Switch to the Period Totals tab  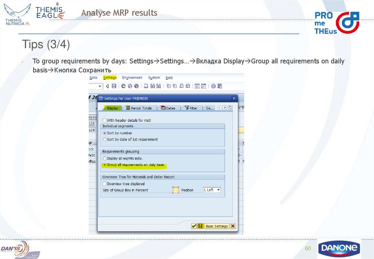click(140, 108)
